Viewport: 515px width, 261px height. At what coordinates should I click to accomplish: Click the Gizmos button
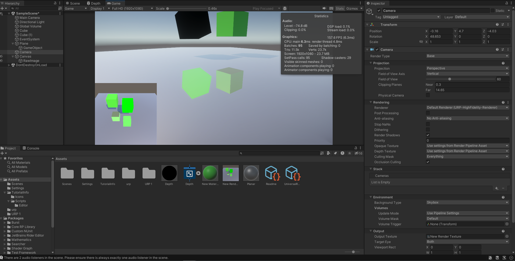point(352,8)
